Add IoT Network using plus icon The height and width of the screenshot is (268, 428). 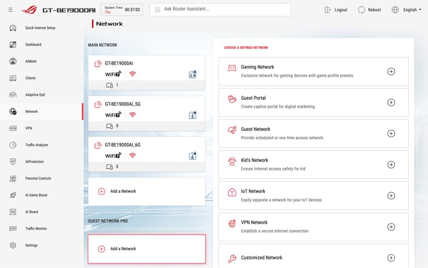[391, 196]
